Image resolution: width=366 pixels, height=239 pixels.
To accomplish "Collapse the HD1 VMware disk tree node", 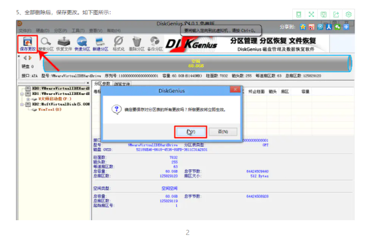I will coord(22,94).
